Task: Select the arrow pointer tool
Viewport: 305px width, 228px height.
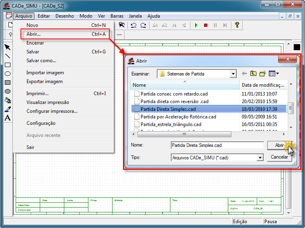Action: pos(8,47)
